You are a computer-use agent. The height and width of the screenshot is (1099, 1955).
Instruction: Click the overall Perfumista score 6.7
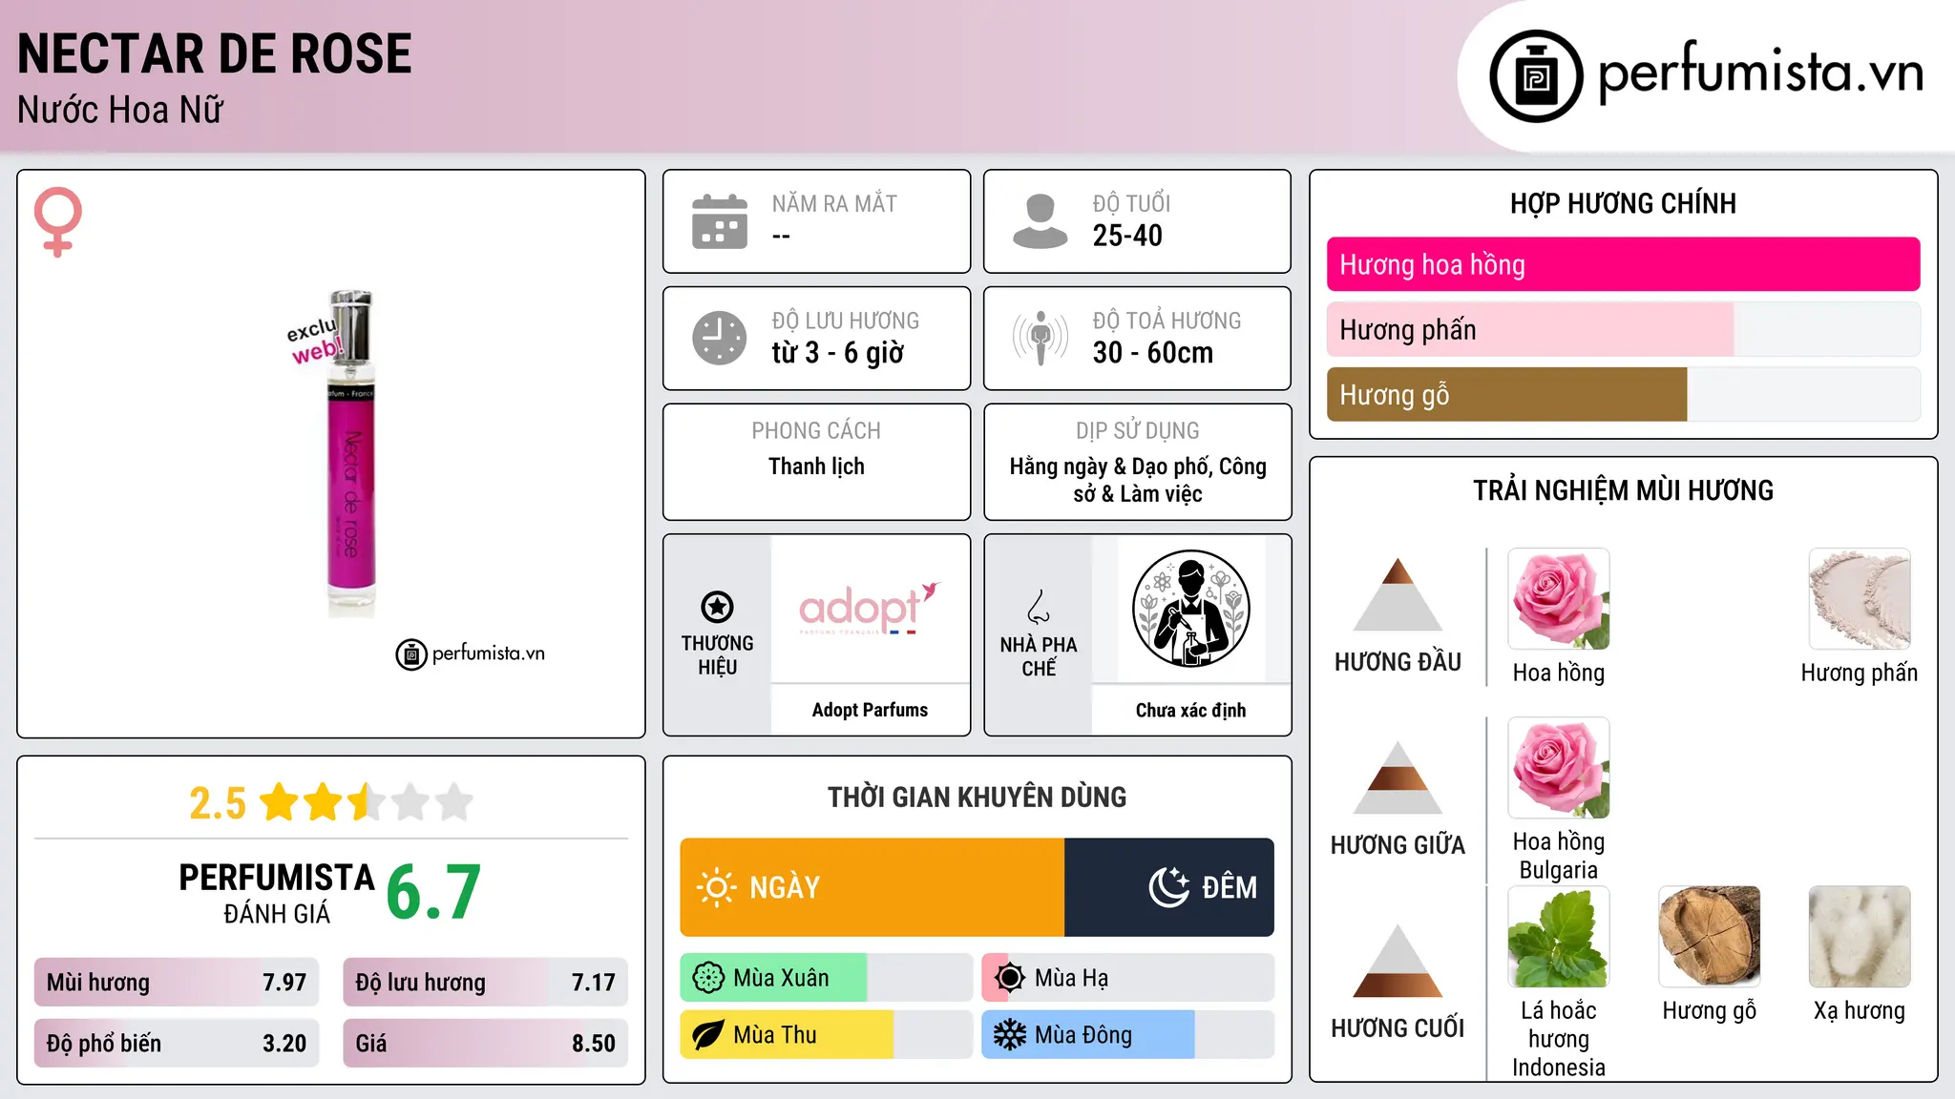click(x=433, y=893)
